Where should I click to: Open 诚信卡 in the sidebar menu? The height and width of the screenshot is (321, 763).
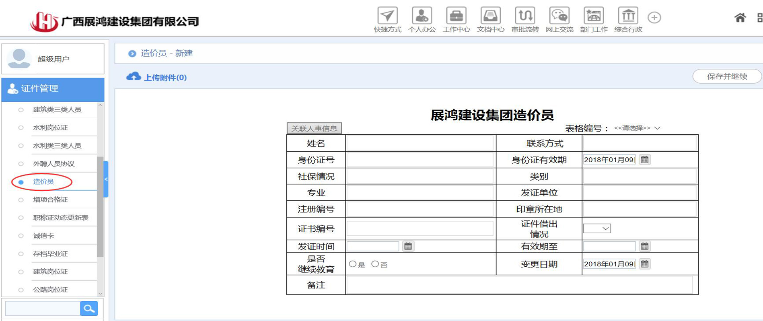43,236
